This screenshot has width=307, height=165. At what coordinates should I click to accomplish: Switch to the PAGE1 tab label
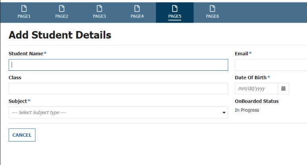(x=24, y=16)
